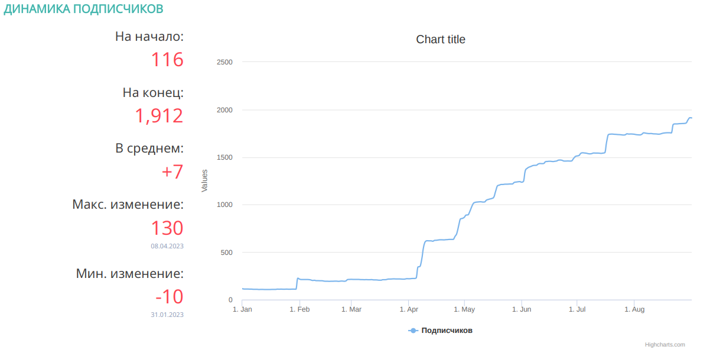The width and height of the screenshot is (710, 356).
Task: Click the "Chart title" heading text
Action: (x=441, y=40)
